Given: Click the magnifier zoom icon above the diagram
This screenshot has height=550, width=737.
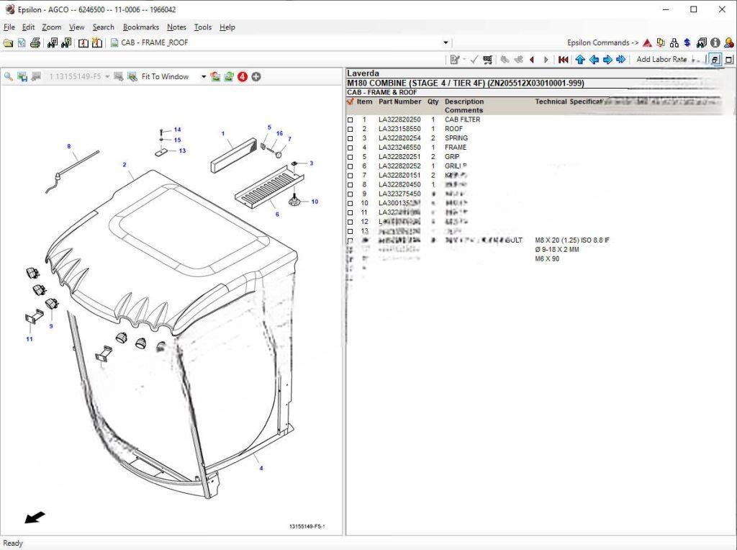Looking at the screenshot, I should point(9,76).
